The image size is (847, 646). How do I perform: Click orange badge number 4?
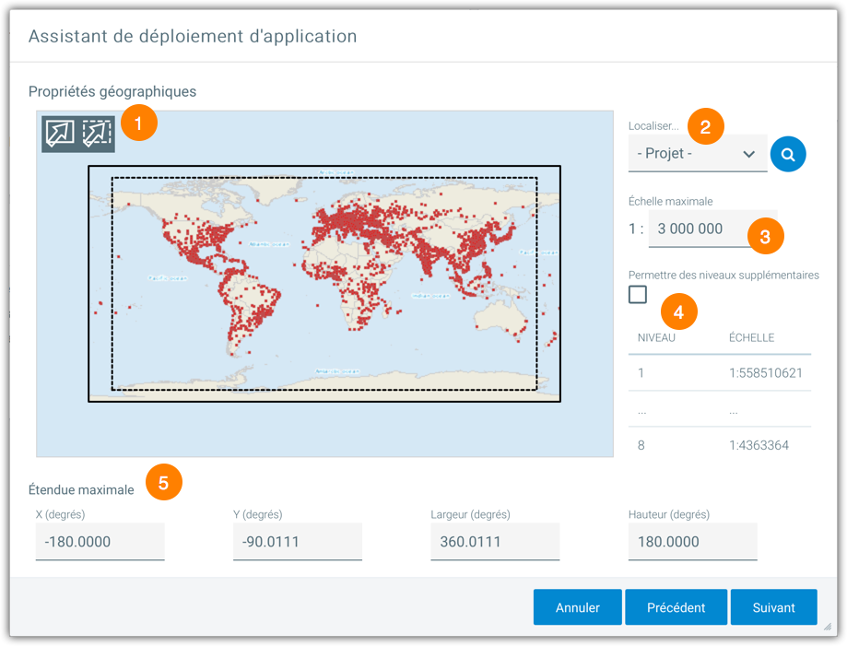pos(678,312)
